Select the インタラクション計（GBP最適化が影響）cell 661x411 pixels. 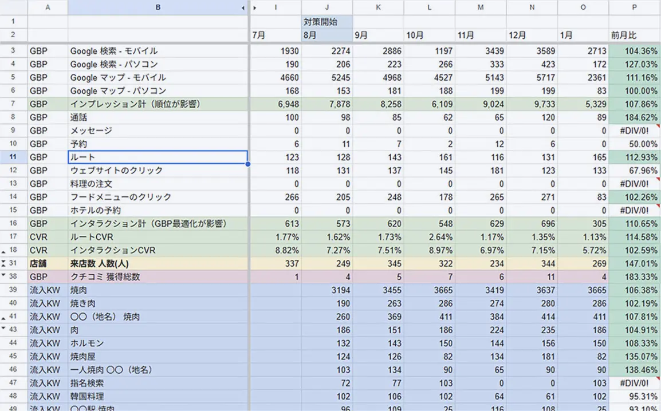158,224
